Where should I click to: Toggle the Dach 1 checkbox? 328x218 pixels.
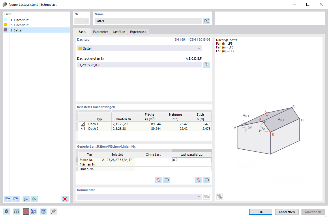click(x=83, y=124)
